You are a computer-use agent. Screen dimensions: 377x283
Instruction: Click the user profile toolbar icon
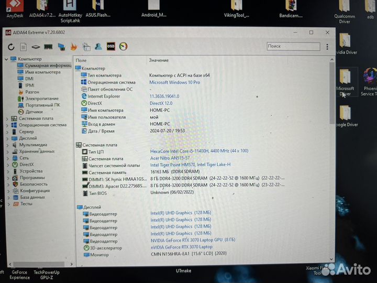98,47
